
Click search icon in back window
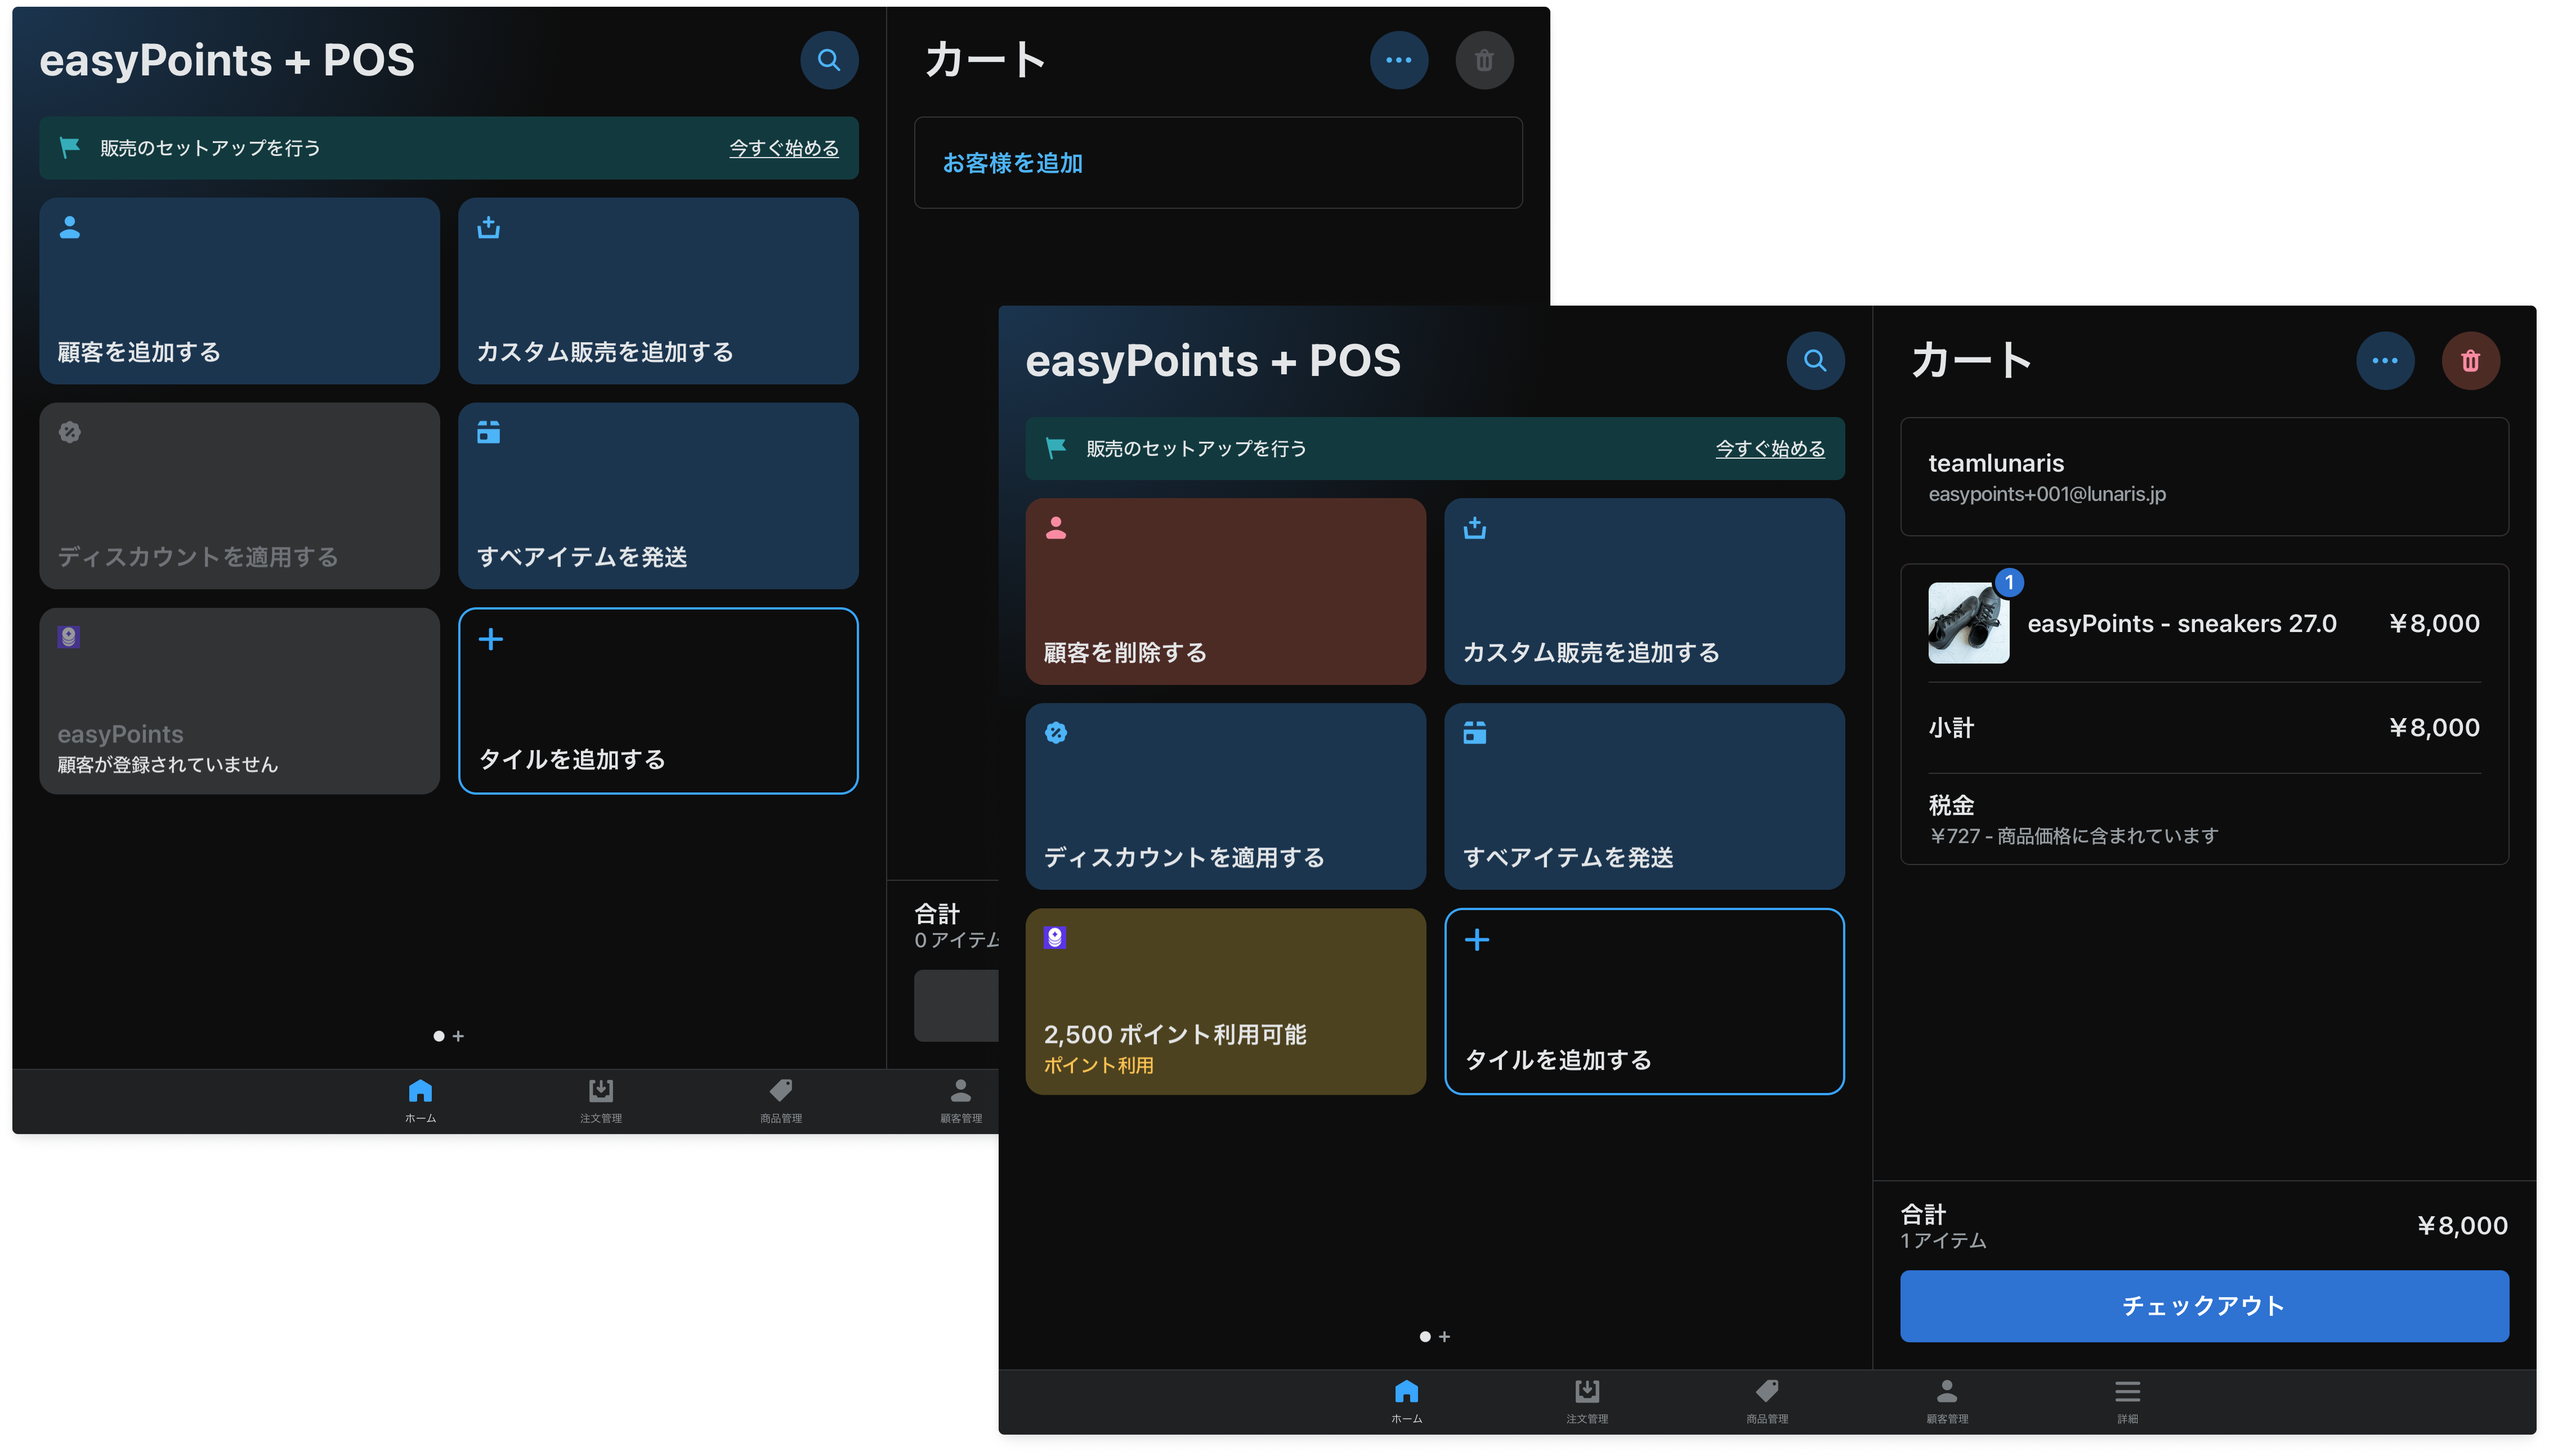point(828,61)
